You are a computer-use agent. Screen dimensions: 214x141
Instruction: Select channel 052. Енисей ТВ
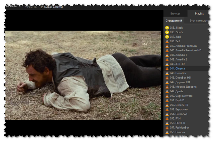(179, 105)
